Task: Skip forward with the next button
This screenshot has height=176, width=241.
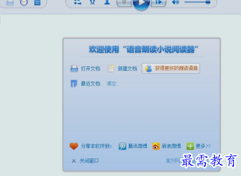Action: [x=158, y=2]
